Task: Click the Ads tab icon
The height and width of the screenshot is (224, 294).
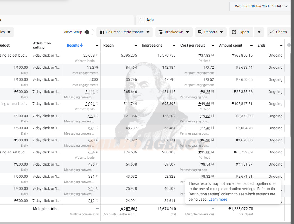Action: (142, 20)
